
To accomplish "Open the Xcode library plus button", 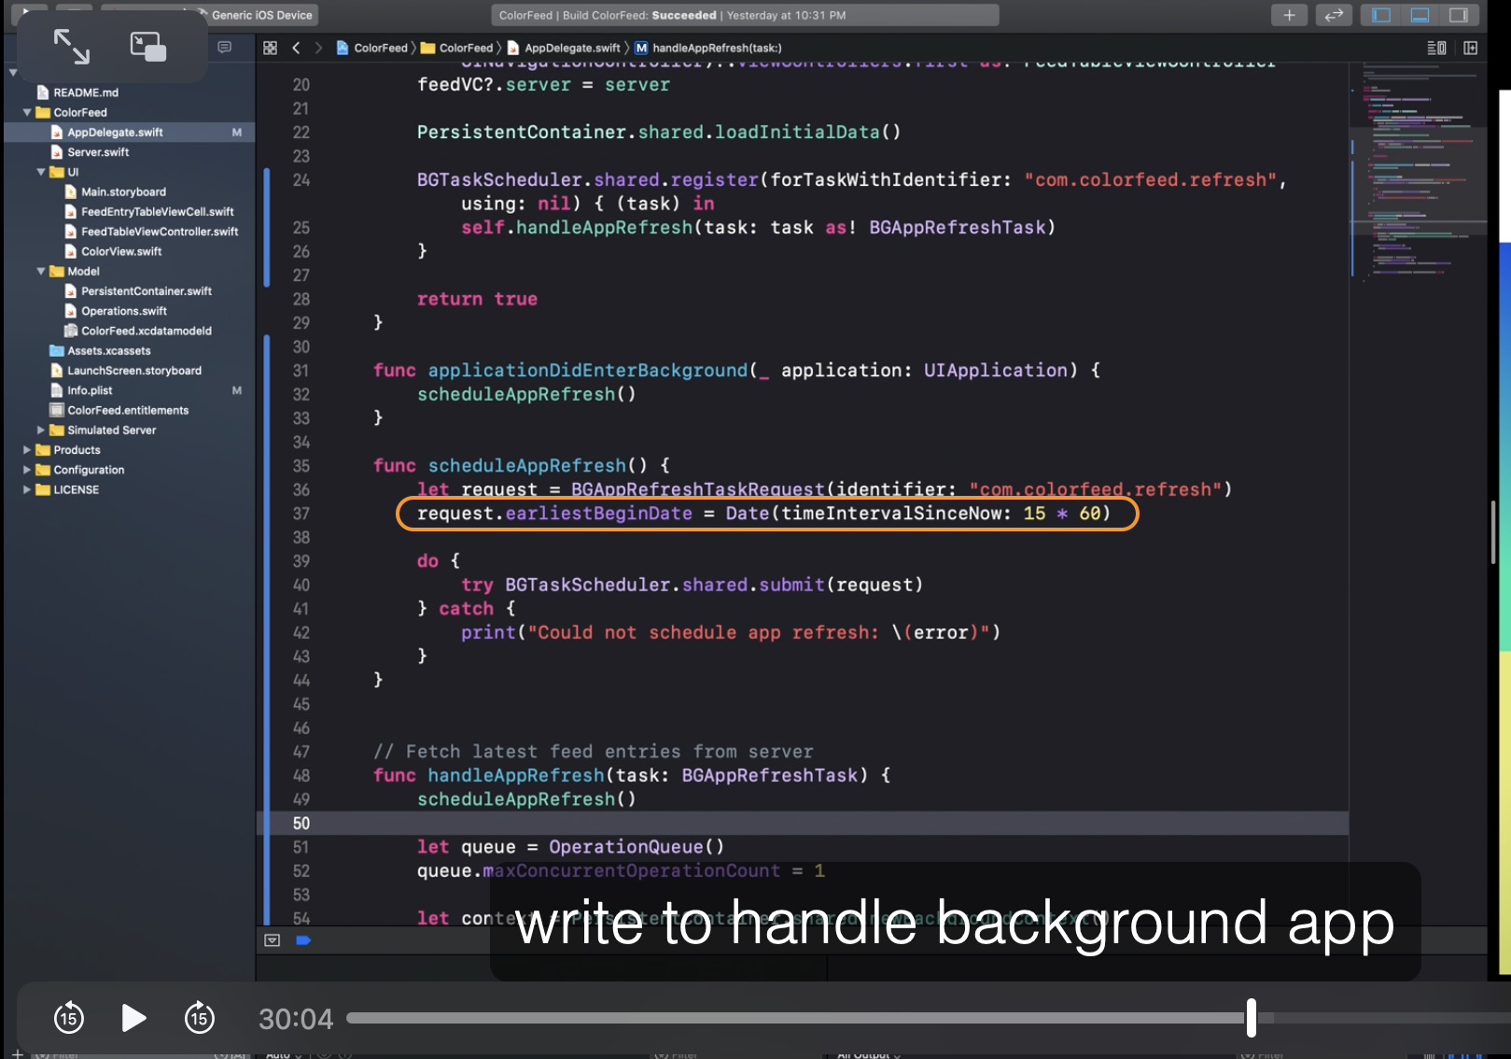I will (x=1289, y=15).
